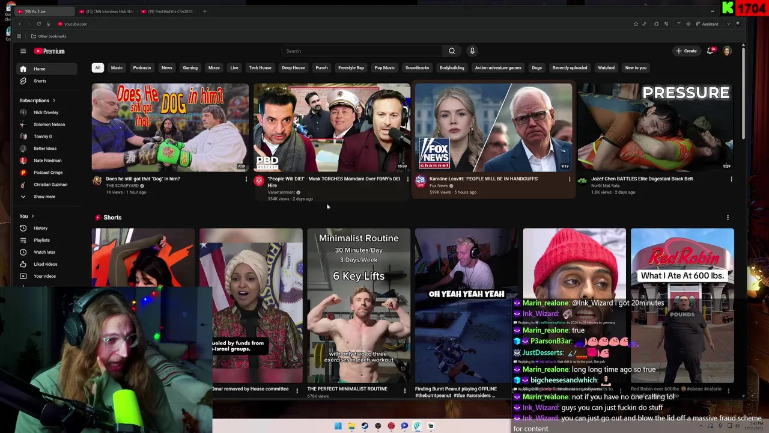Open Nick Crowley subscription channel
Screen dimensions: 769x433
(x=47, y=112)
